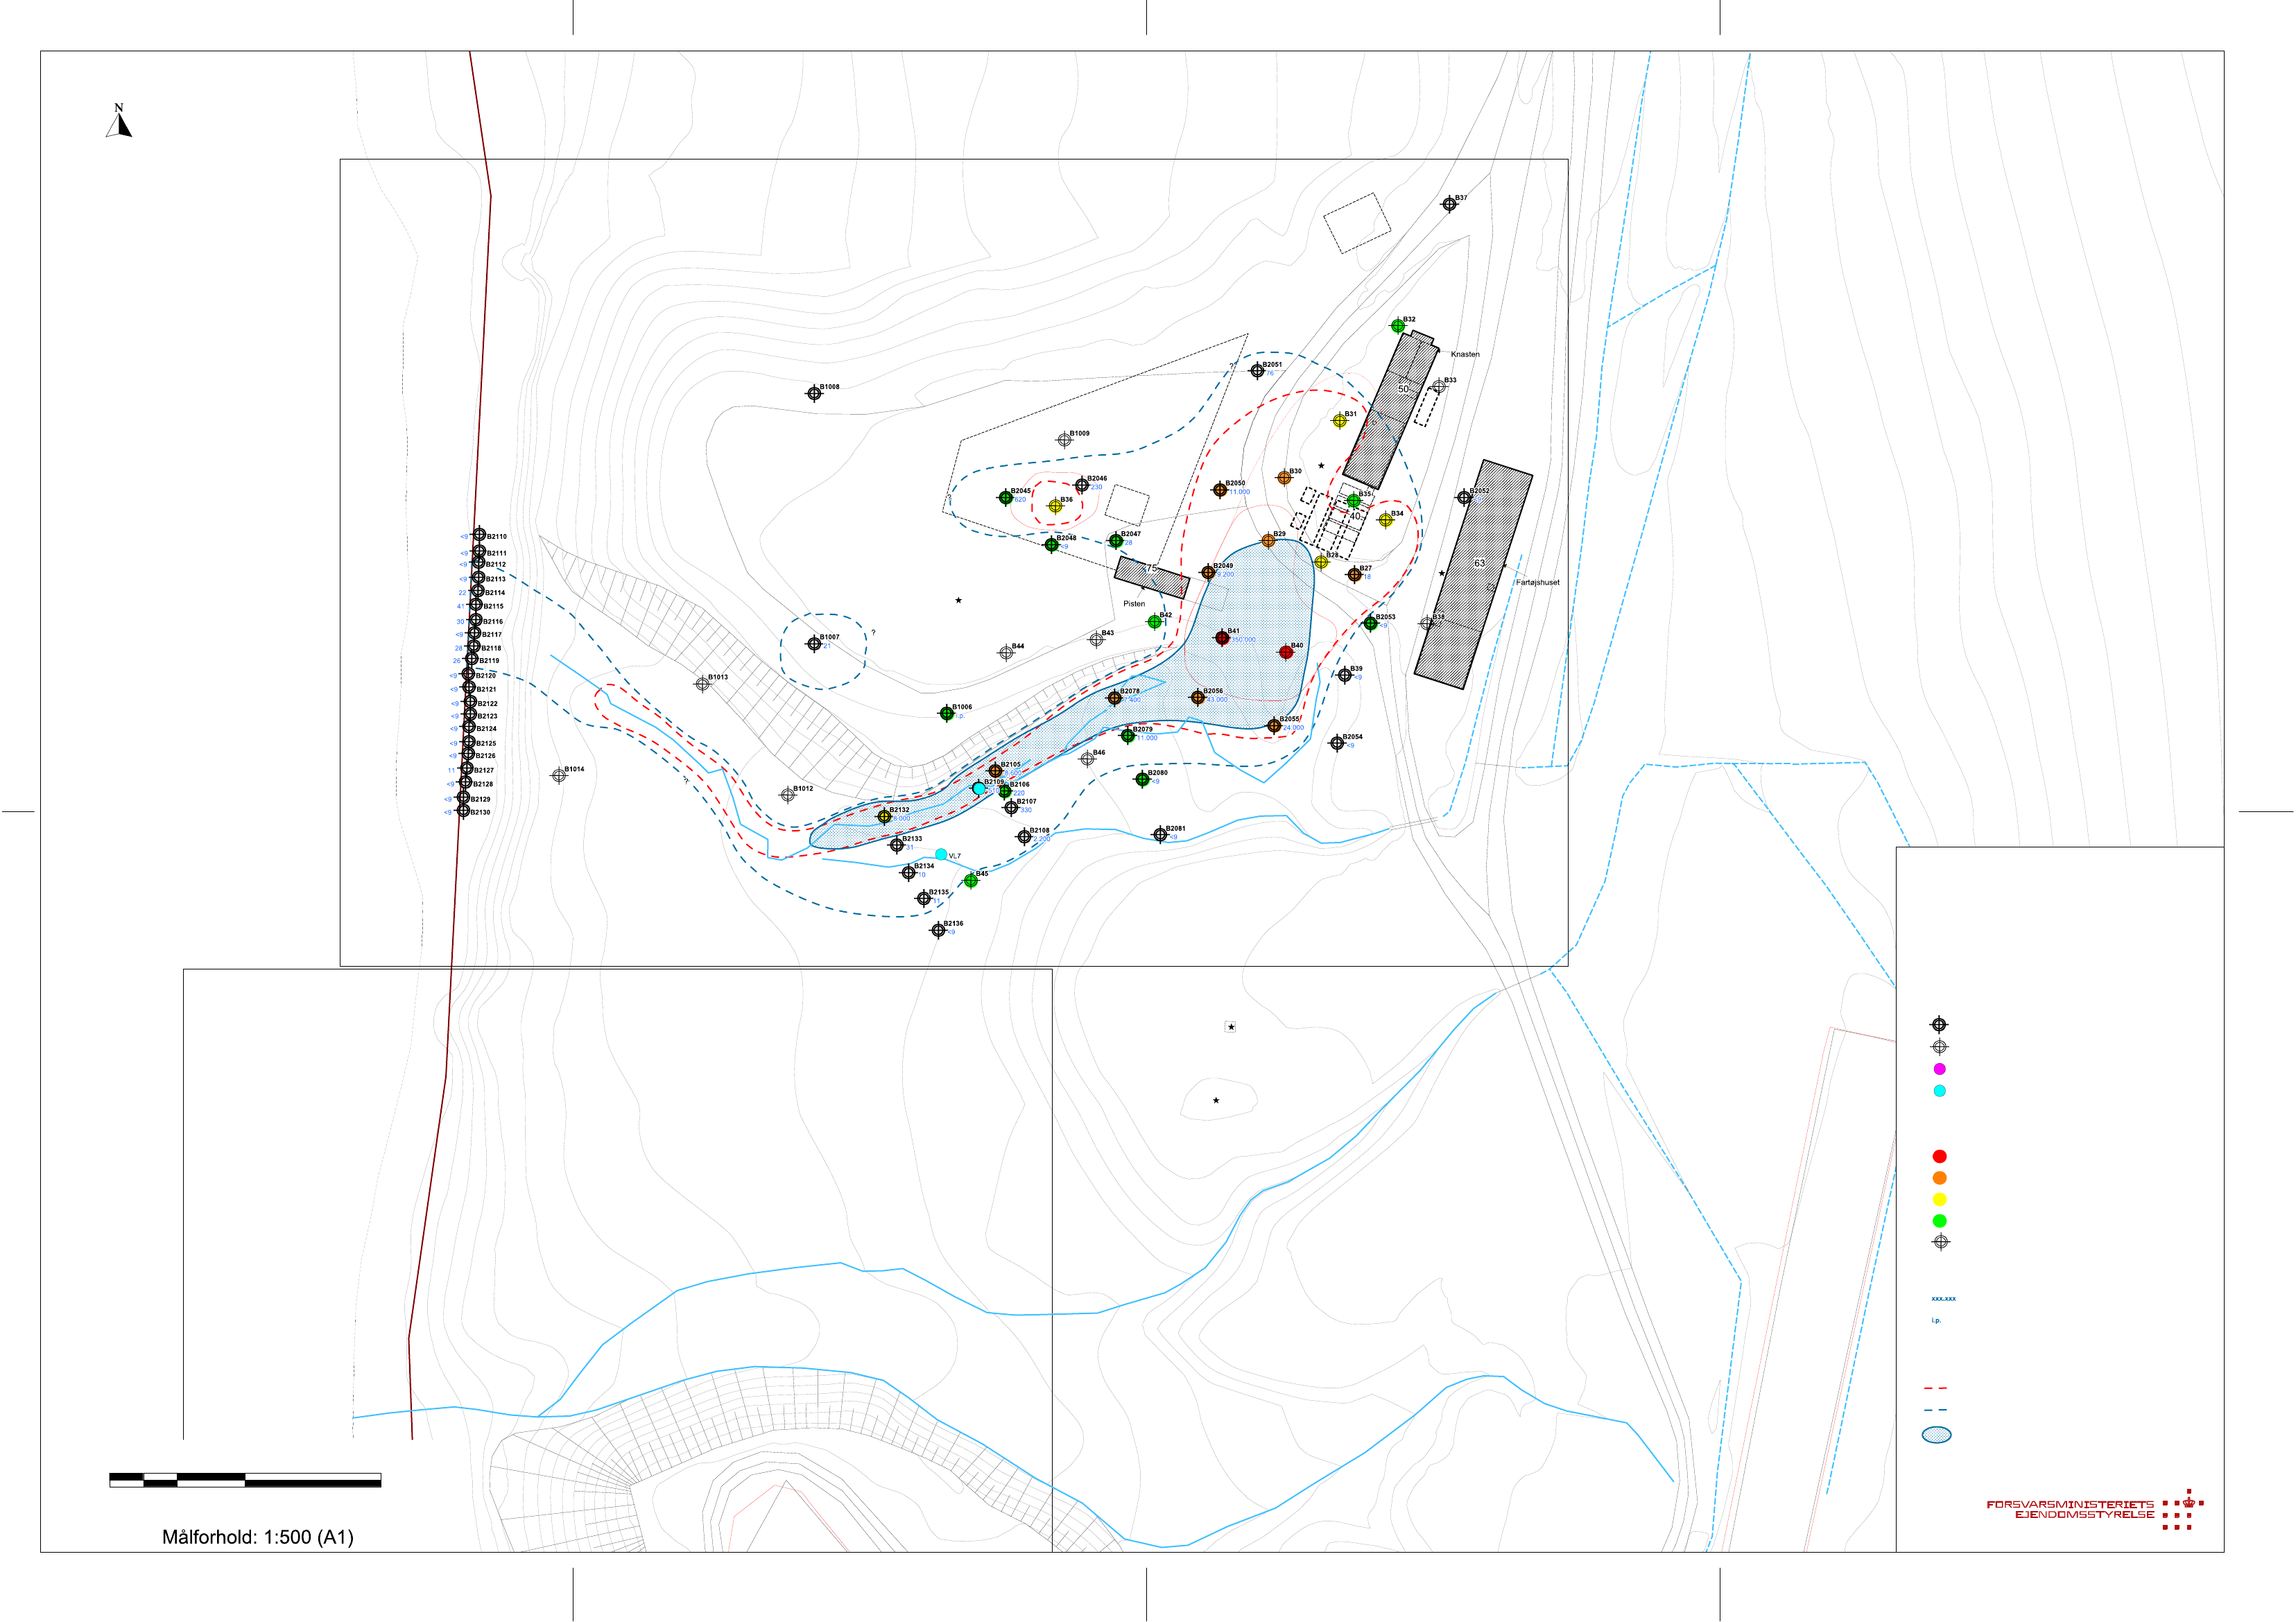The height and width of the screenshot is (1622, 2296).
Task: Select the green borehole marker B2080
Action: click(1143, 779)
